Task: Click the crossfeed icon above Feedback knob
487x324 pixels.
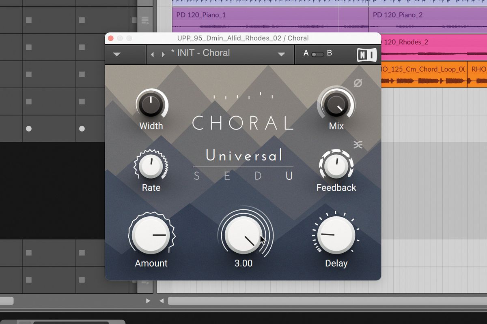Action: tap(357, 145)
